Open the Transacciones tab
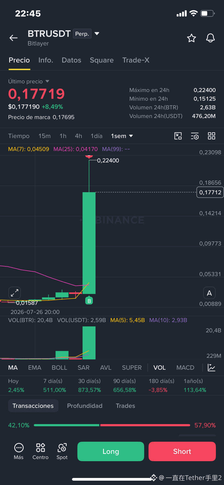Screen dimensions: 224x485 [x=33, y=406]
